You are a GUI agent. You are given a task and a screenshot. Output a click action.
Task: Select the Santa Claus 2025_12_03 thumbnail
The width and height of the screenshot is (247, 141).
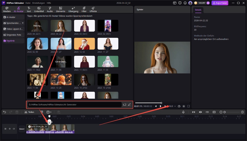pos(84,44)
